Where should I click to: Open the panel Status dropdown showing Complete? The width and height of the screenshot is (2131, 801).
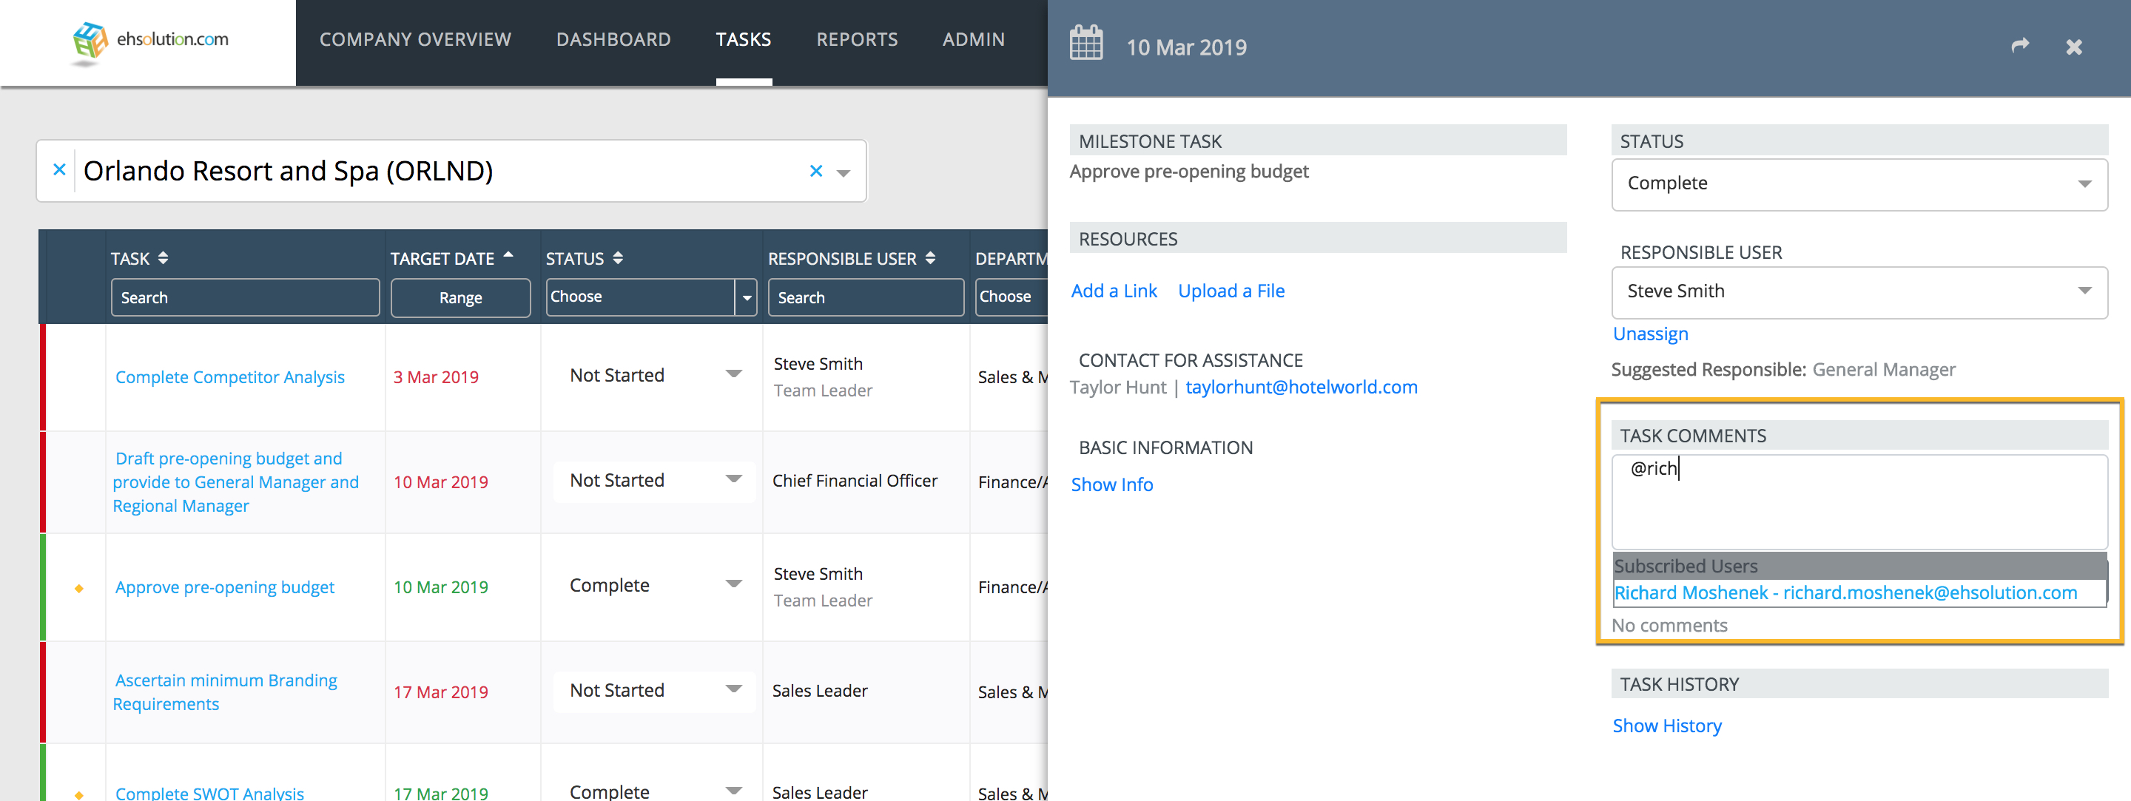pyautogui.click(x=1859, y=183)
